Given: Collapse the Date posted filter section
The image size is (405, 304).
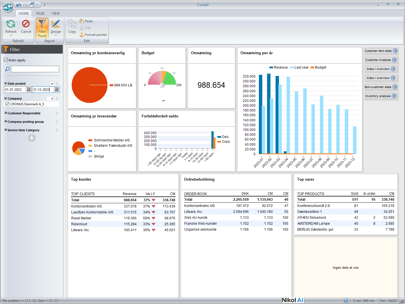Looking at the screenshot, I should coord(6,83).
